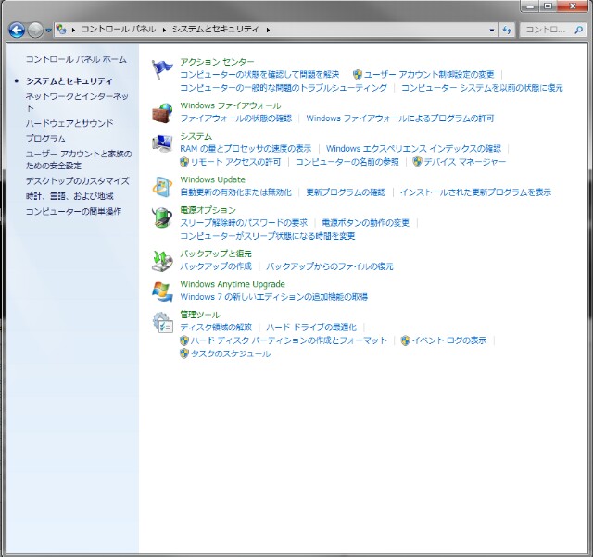Open コントロール パネル ホーム in sidebar
This screenshot has height=557, width=593.
click(x=76, y=59)
